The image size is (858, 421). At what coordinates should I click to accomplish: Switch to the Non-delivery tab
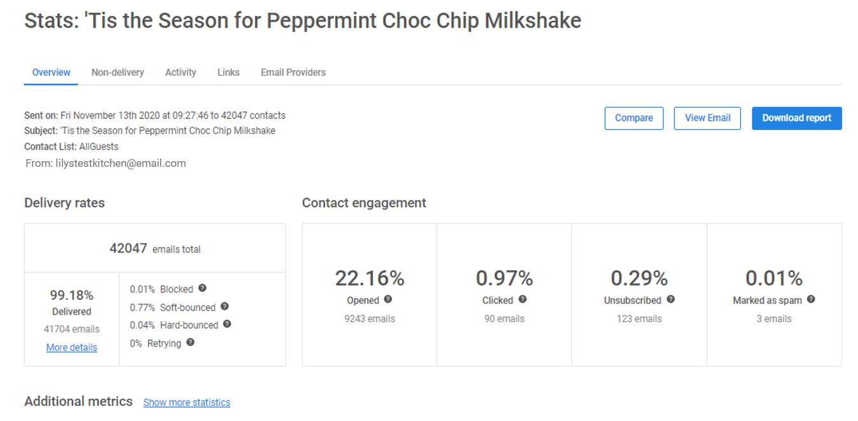coord(117,72)
